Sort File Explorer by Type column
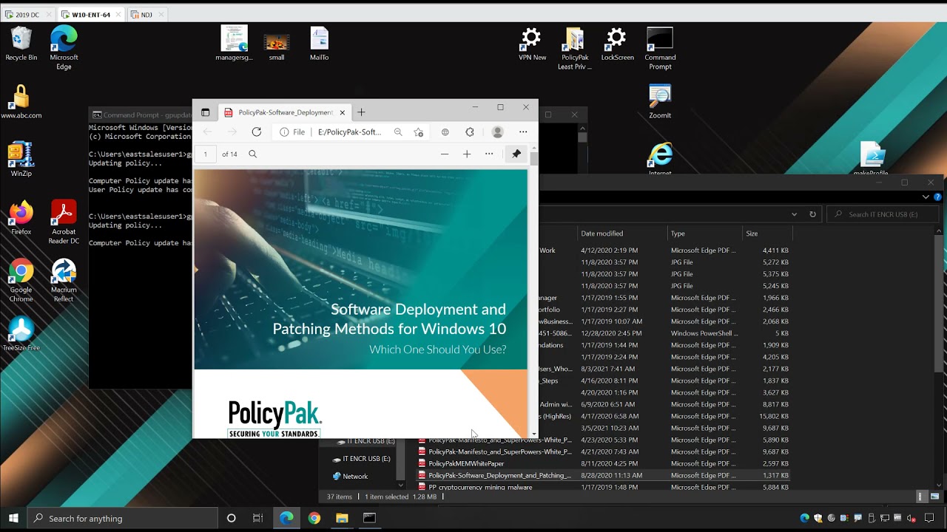The image size is (947, 532). tap(704, 233)
